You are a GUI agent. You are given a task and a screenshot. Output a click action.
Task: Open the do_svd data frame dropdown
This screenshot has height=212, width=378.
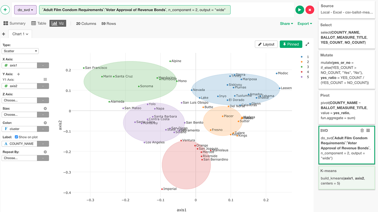tap(25, 10)
